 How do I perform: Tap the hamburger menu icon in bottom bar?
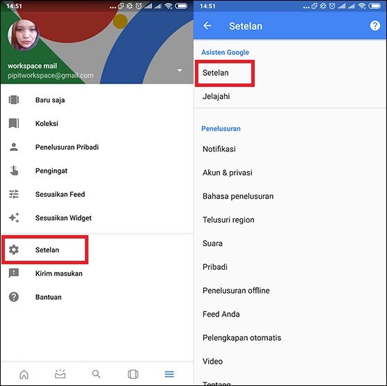point(169,374)
